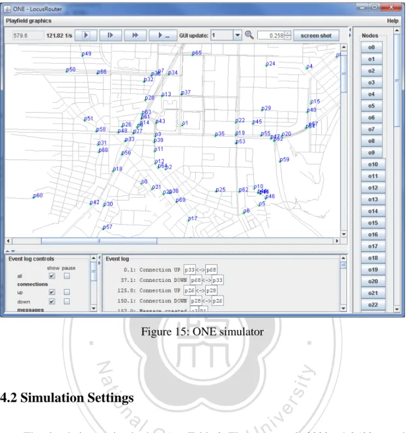Screen dimensions: 407x433
Task: Click node p24 on the map
Action: [x=270, y=64]
